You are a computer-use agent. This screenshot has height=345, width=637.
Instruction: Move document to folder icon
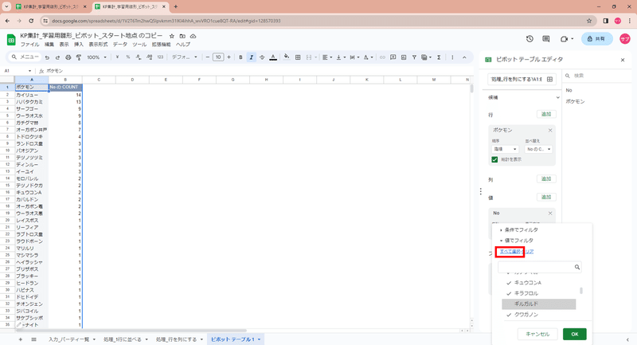[x=182, y=36]
